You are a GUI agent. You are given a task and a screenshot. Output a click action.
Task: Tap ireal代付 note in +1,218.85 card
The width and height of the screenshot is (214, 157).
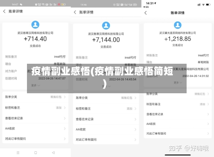click(203, 55)
